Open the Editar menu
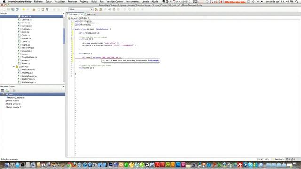Image resolution: width=301 pixels, height=169 pixels. [x=48, y=1]
